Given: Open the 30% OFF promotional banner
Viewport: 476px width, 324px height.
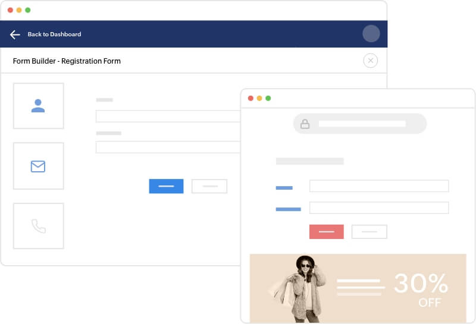Looking at the screenshot, I should point(358,288).
